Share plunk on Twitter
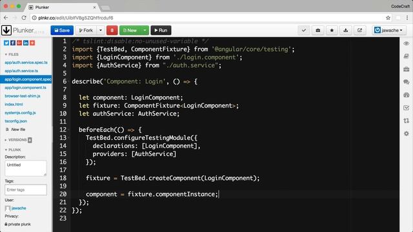This screenshot has height=232, width=413. click(x=6, y=43)
